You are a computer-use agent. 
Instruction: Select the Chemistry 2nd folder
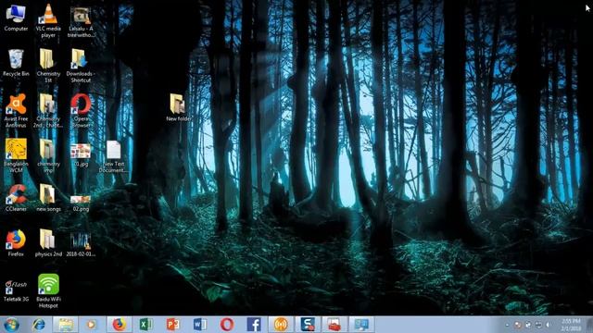(x=48, y=111)
